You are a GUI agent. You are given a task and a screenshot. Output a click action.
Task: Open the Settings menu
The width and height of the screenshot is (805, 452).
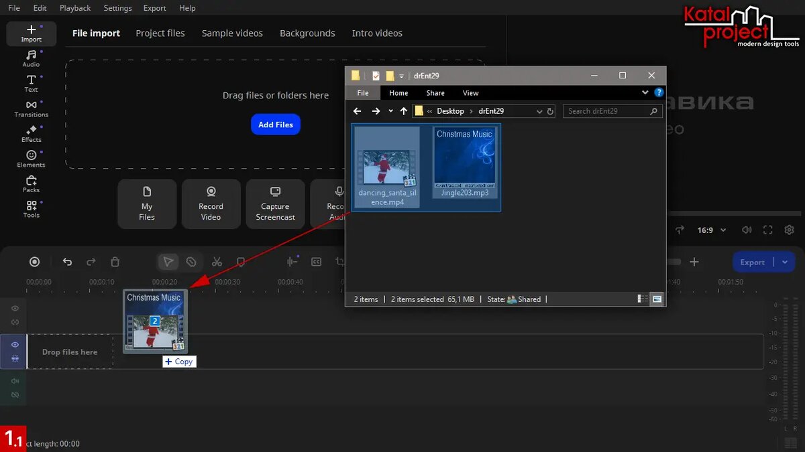point(117,8)
